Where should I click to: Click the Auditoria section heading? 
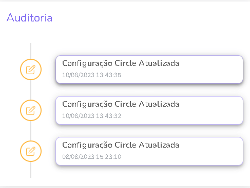(29, 18)
